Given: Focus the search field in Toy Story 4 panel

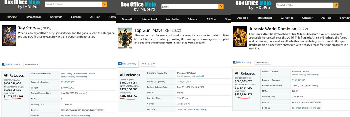Looking at the screenshot, I should (74, 4).
